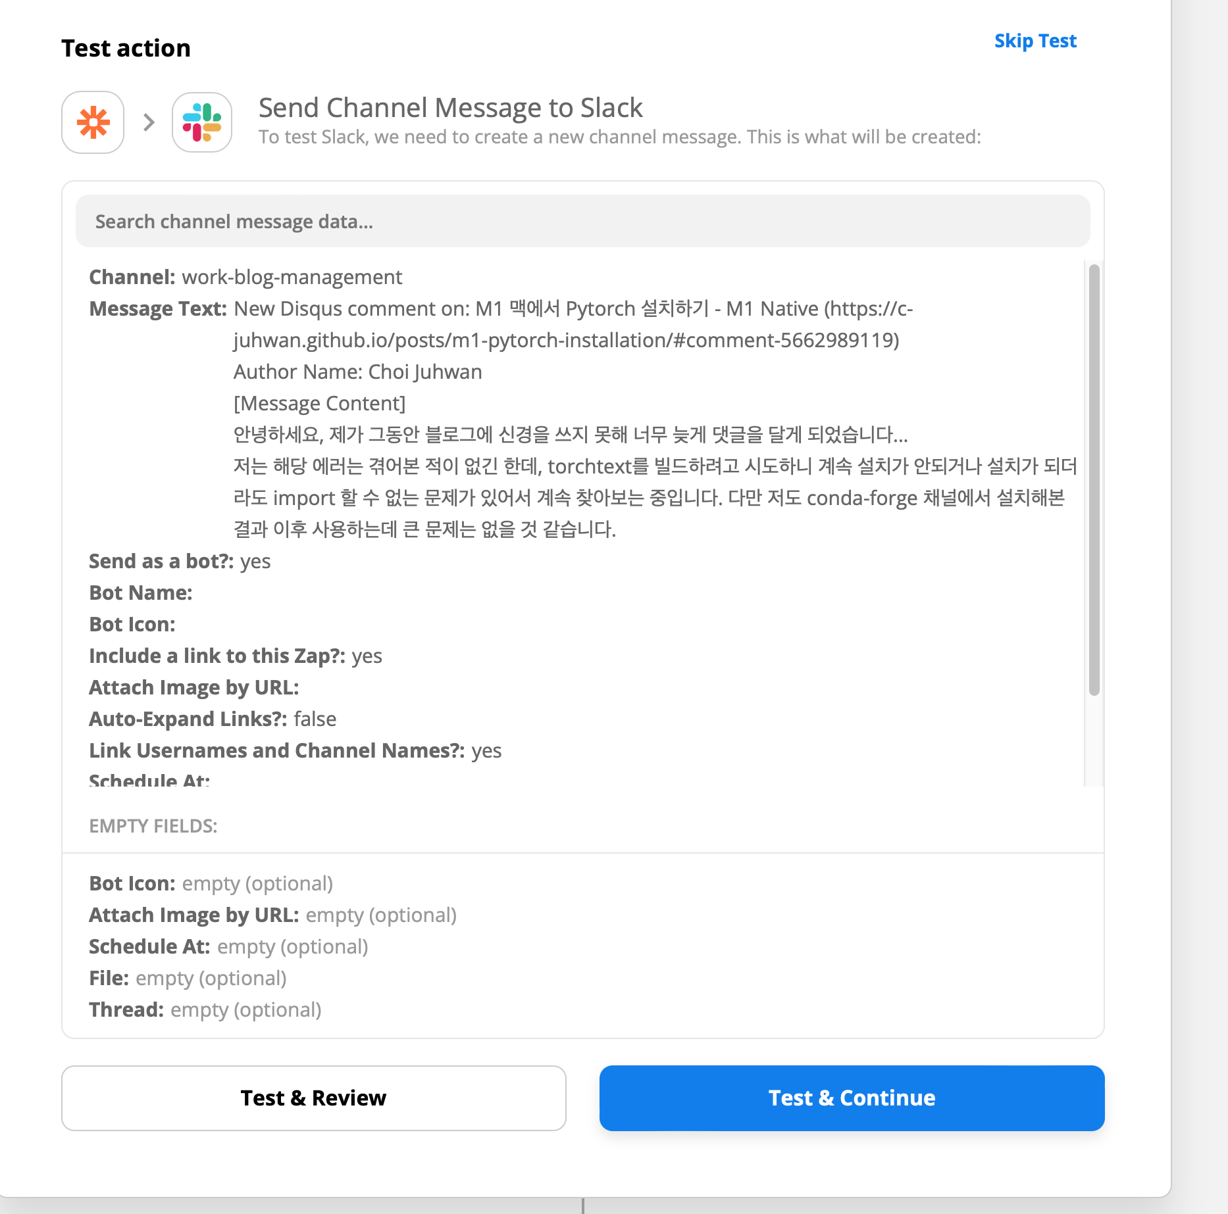Click the Slack app icon

click(x=201, y=122)
